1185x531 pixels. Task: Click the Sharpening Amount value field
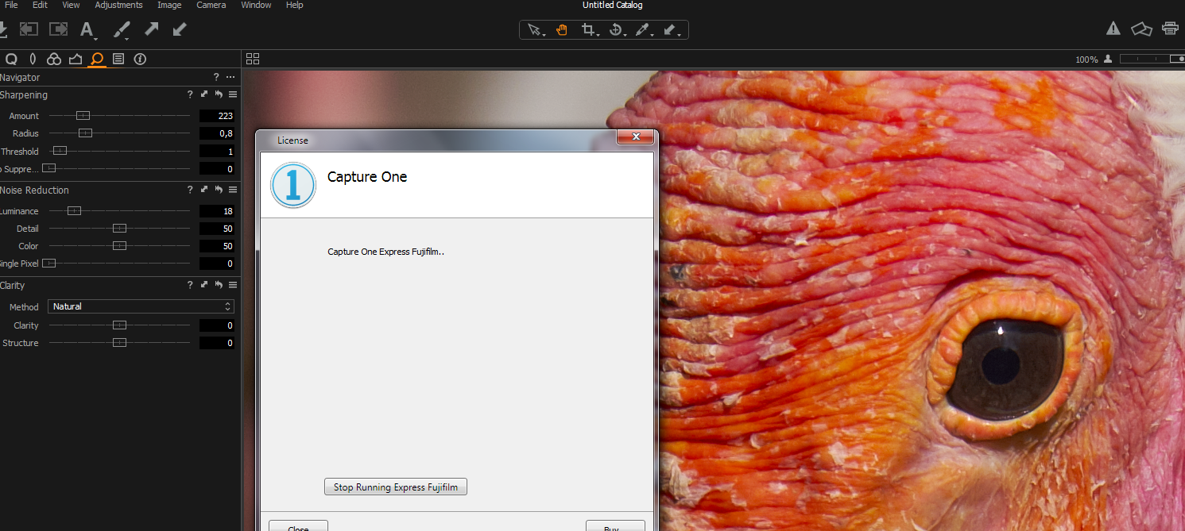[x=217, y=116]
